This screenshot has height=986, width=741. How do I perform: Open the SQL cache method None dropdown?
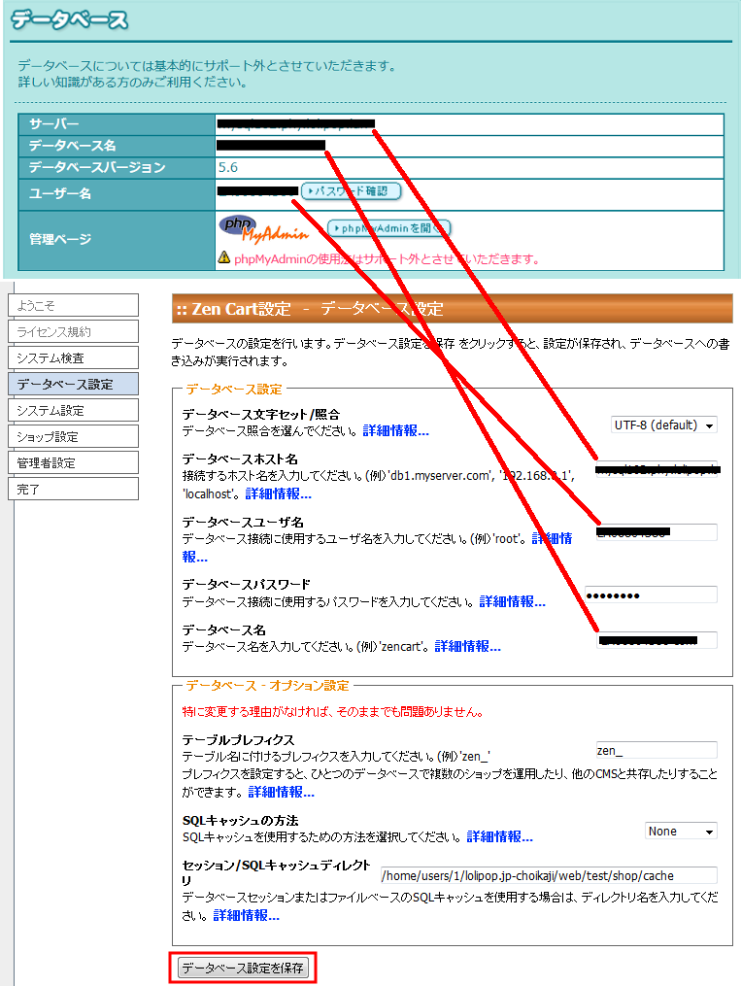tap(681, 831)
